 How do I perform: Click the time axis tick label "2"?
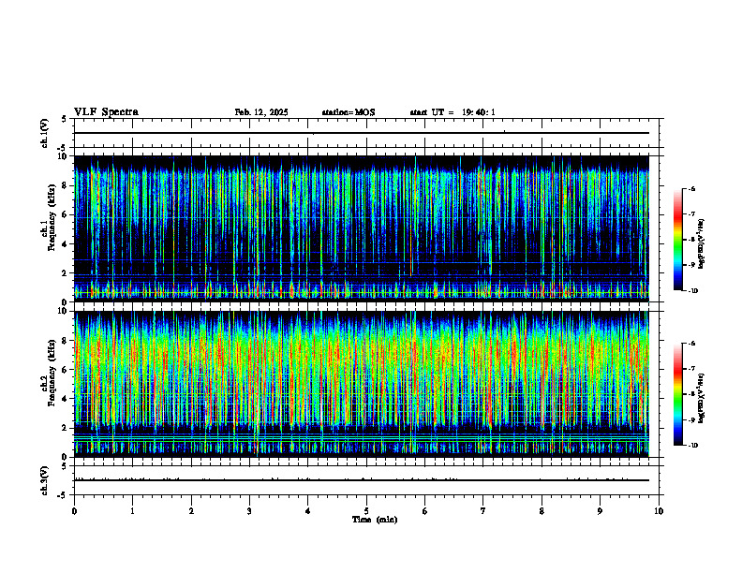pyautogui.click(x=191, y=511)
